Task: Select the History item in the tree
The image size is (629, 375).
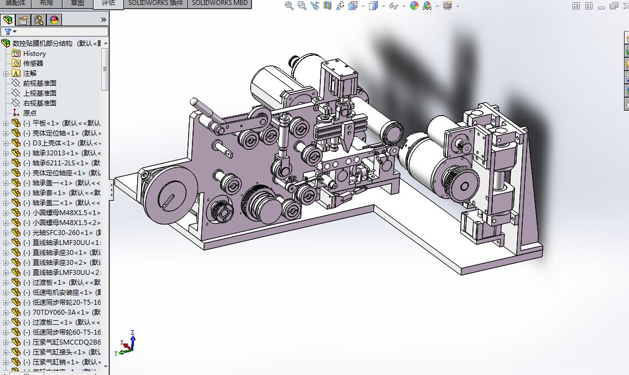Action: click(x=34, y=53)
